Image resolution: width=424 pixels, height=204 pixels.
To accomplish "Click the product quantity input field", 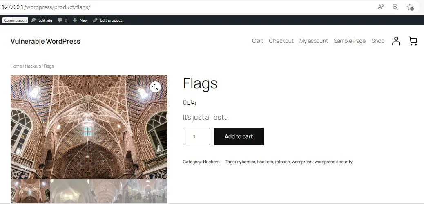I will [196, 136].
